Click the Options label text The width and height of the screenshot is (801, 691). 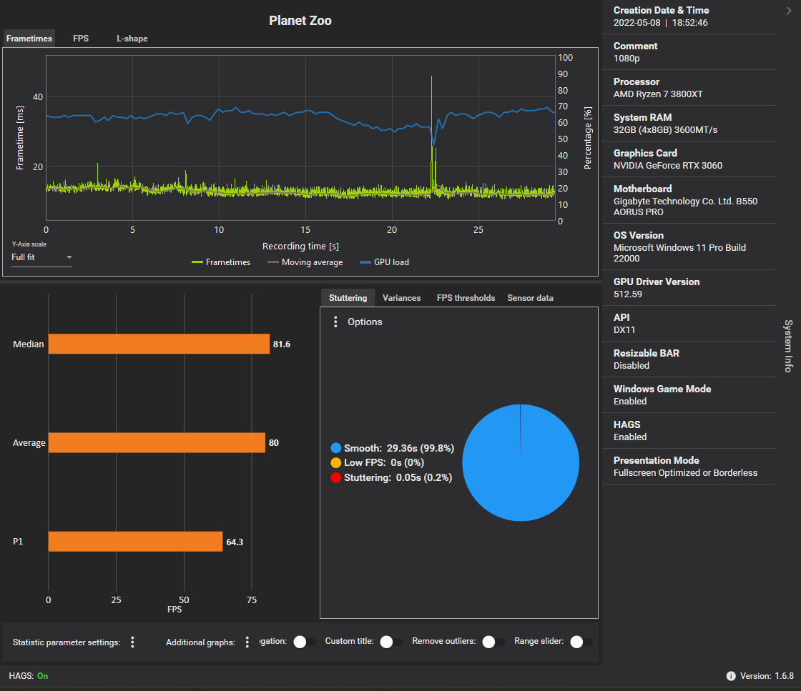[365, 322]
